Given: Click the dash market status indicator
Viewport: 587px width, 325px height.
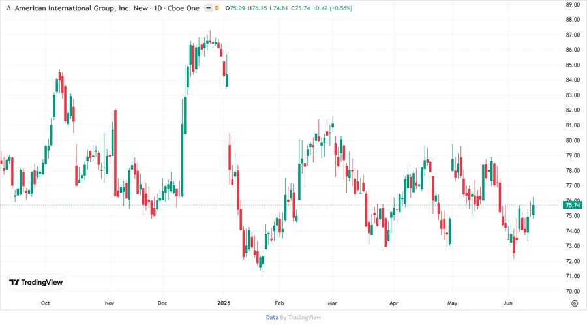Looking at the screenshot, I should tap(209, 8).
